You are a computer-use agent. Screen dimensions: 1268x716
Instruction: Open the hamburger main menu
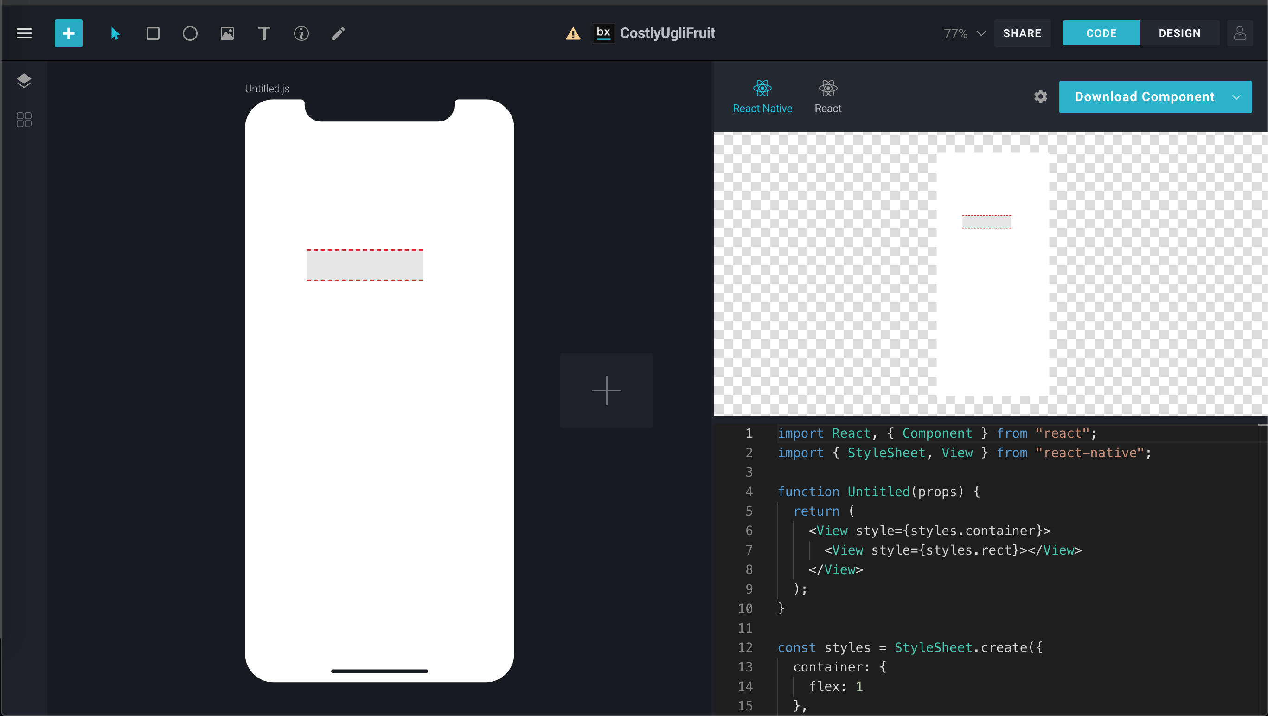24,33
